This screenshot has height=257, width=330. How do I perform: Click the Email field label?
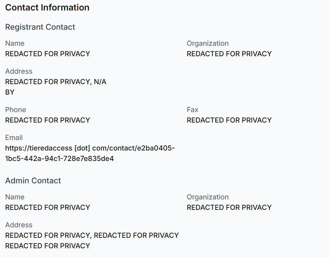14,138
